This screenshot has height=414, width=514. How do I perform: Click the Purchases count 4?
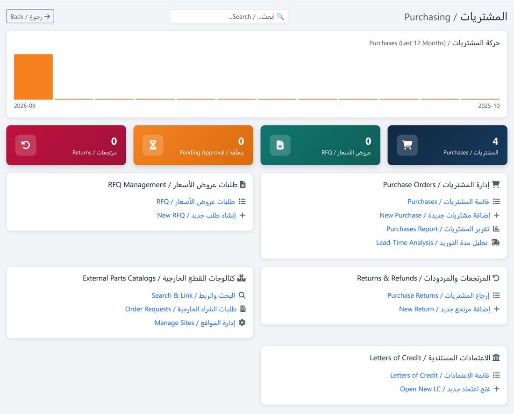(x=495, y=141)
